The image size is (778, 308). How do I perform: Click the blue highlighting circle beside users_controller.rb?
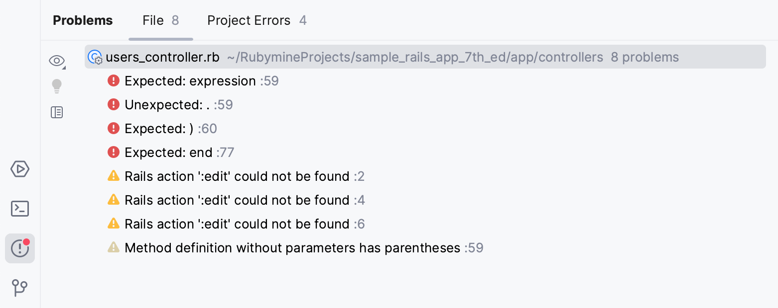click(94, 56)
